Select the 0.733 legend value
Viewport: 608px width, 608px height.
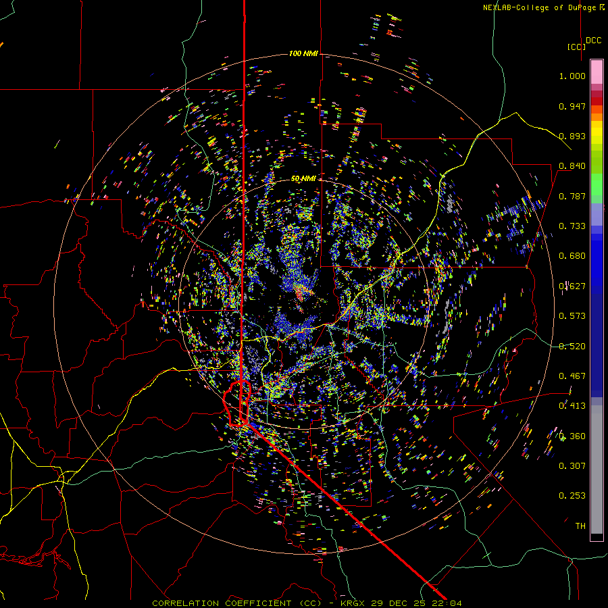[x=572, y=226]
